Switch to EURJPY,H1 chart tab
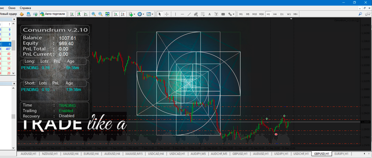This screenshot has width=372, height=158. [x=341, y=154]
